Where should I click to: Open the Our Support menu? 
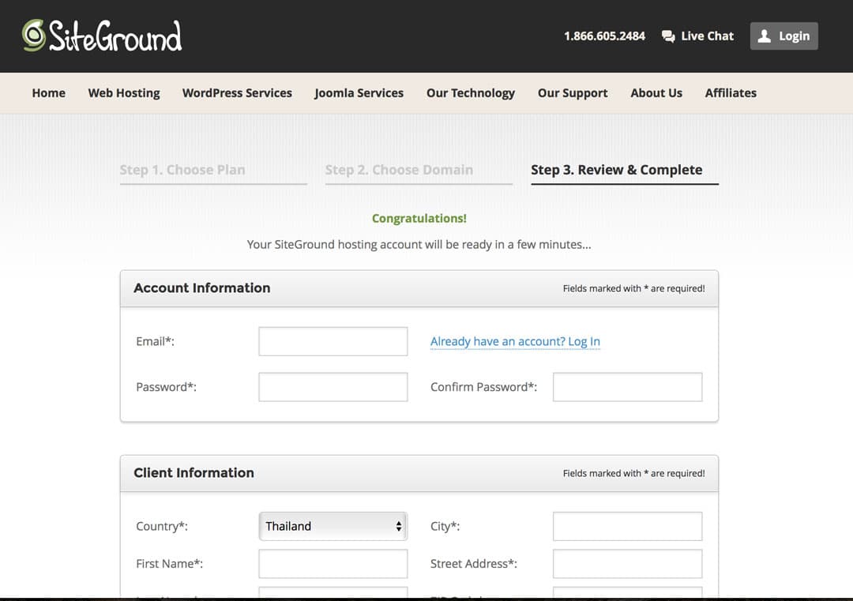click(572, 92)
